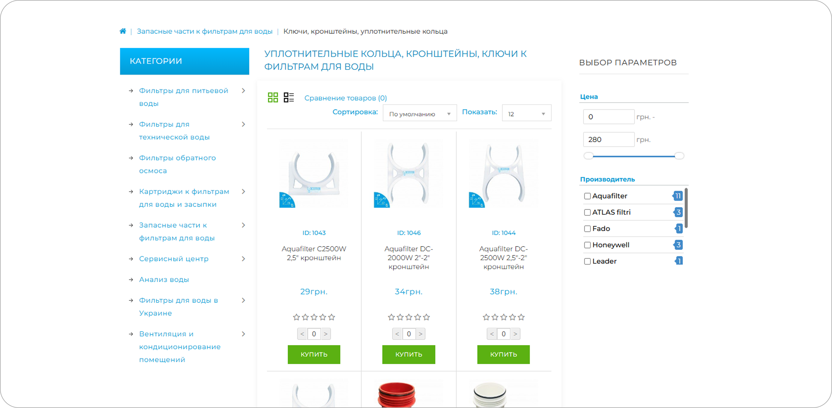Click the blue dimensions badge on DC-2000W bracket
This screenshot has width=832, height=408.
click(381, 200)
